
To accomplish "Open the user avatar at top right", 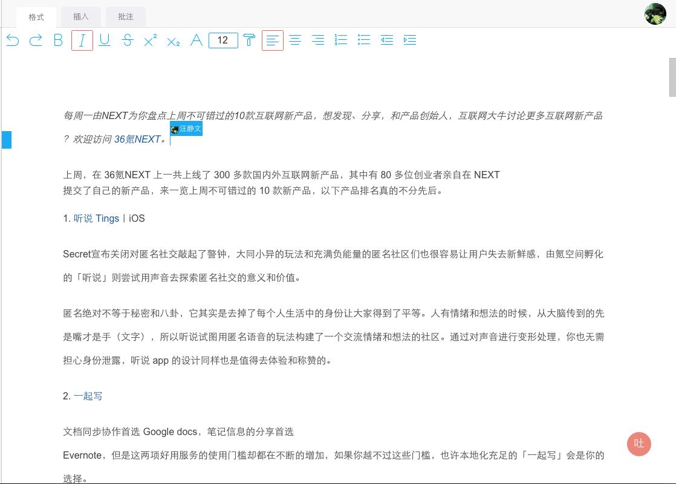I will pyautogui.click(x=655, y=14).
